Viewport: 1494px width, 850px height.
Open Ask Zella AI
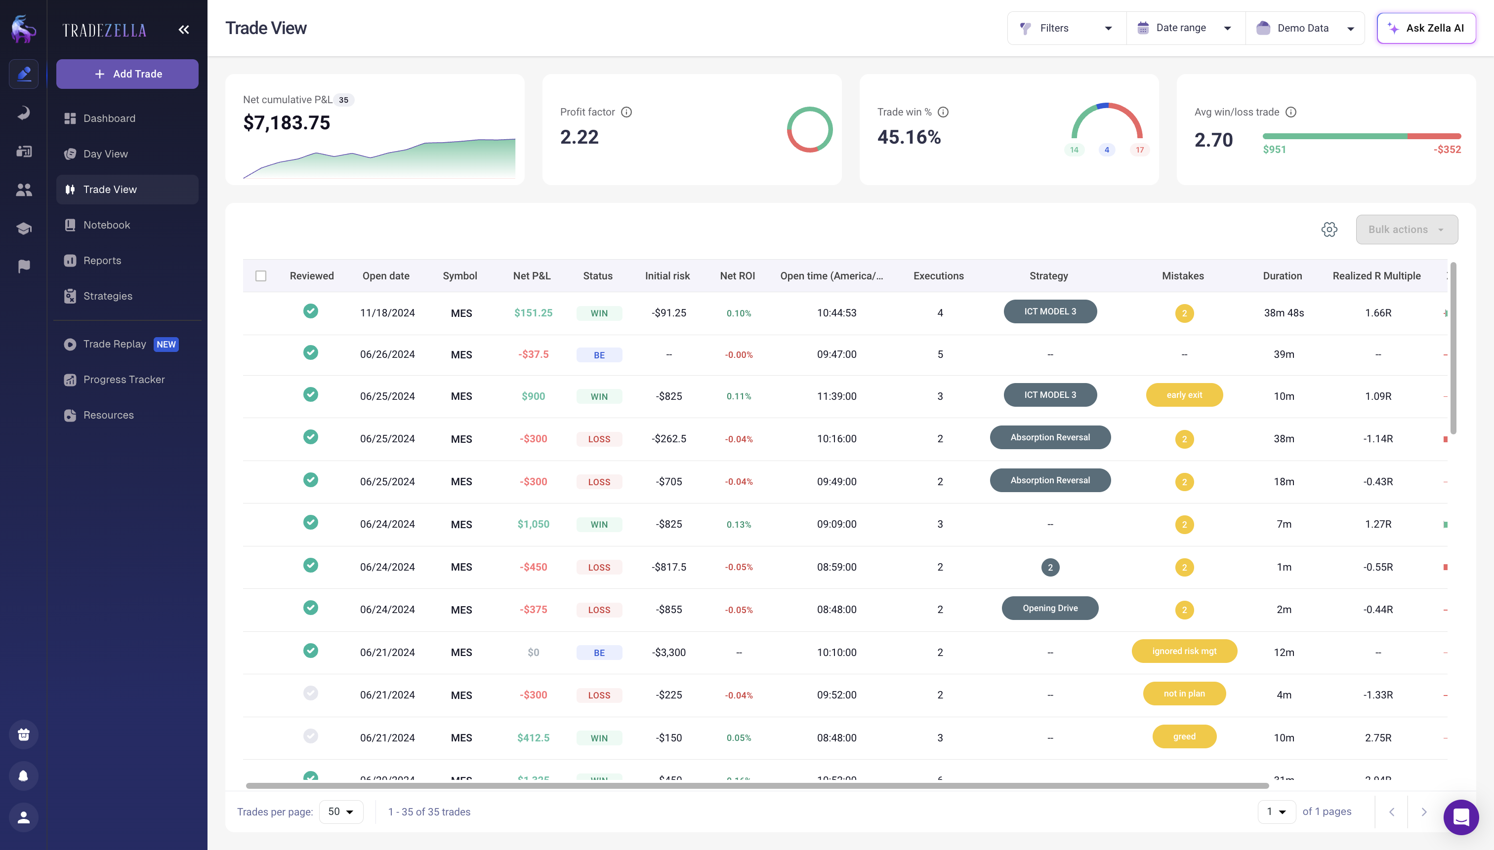coord(1426,28)
